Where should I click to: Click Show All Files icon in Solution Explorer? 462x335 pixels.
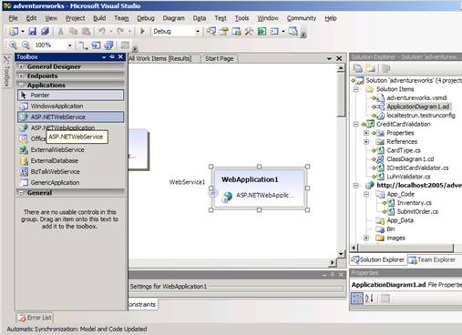[370, 68]
